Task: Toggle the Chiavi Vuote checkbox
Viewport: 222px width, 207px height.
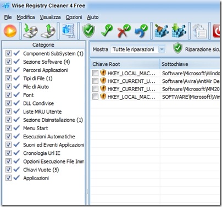Action: (x=8, y=170)
